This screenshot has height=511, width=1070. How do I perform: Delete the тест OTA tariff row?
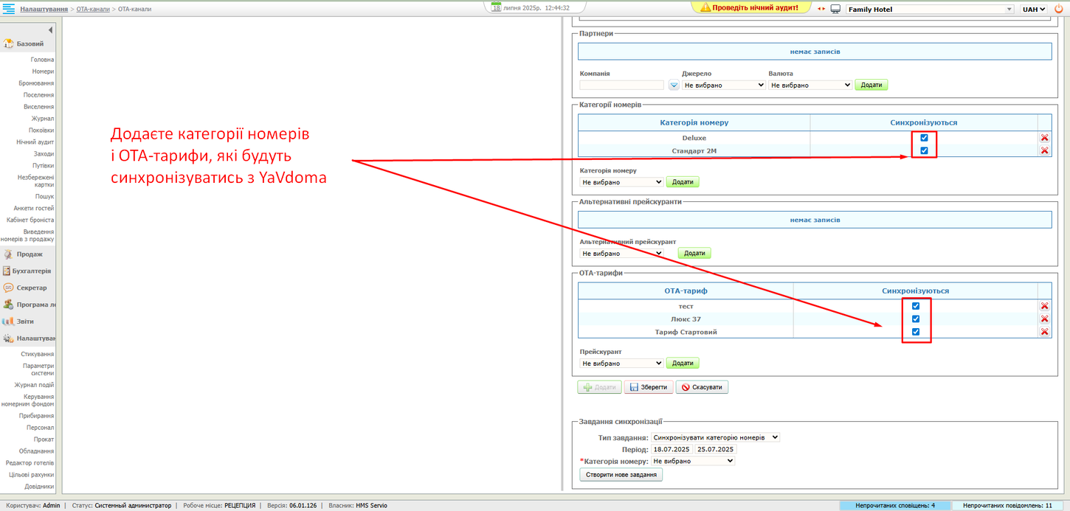(1044, 306)
